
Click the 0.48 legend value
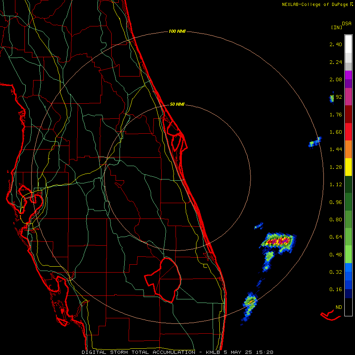tap(336, 255)
